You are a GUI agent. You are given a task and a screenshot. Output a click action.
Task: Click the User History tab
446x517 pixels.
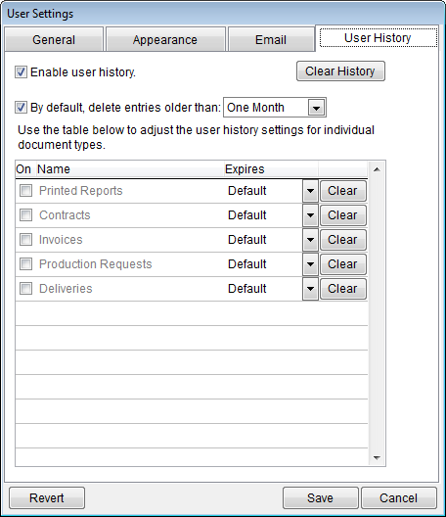coord(378,38)
